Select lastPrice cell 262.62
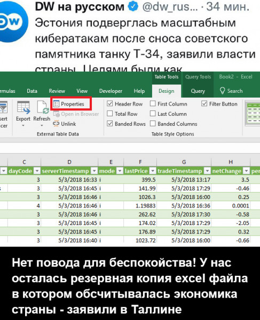 point(140,214)
